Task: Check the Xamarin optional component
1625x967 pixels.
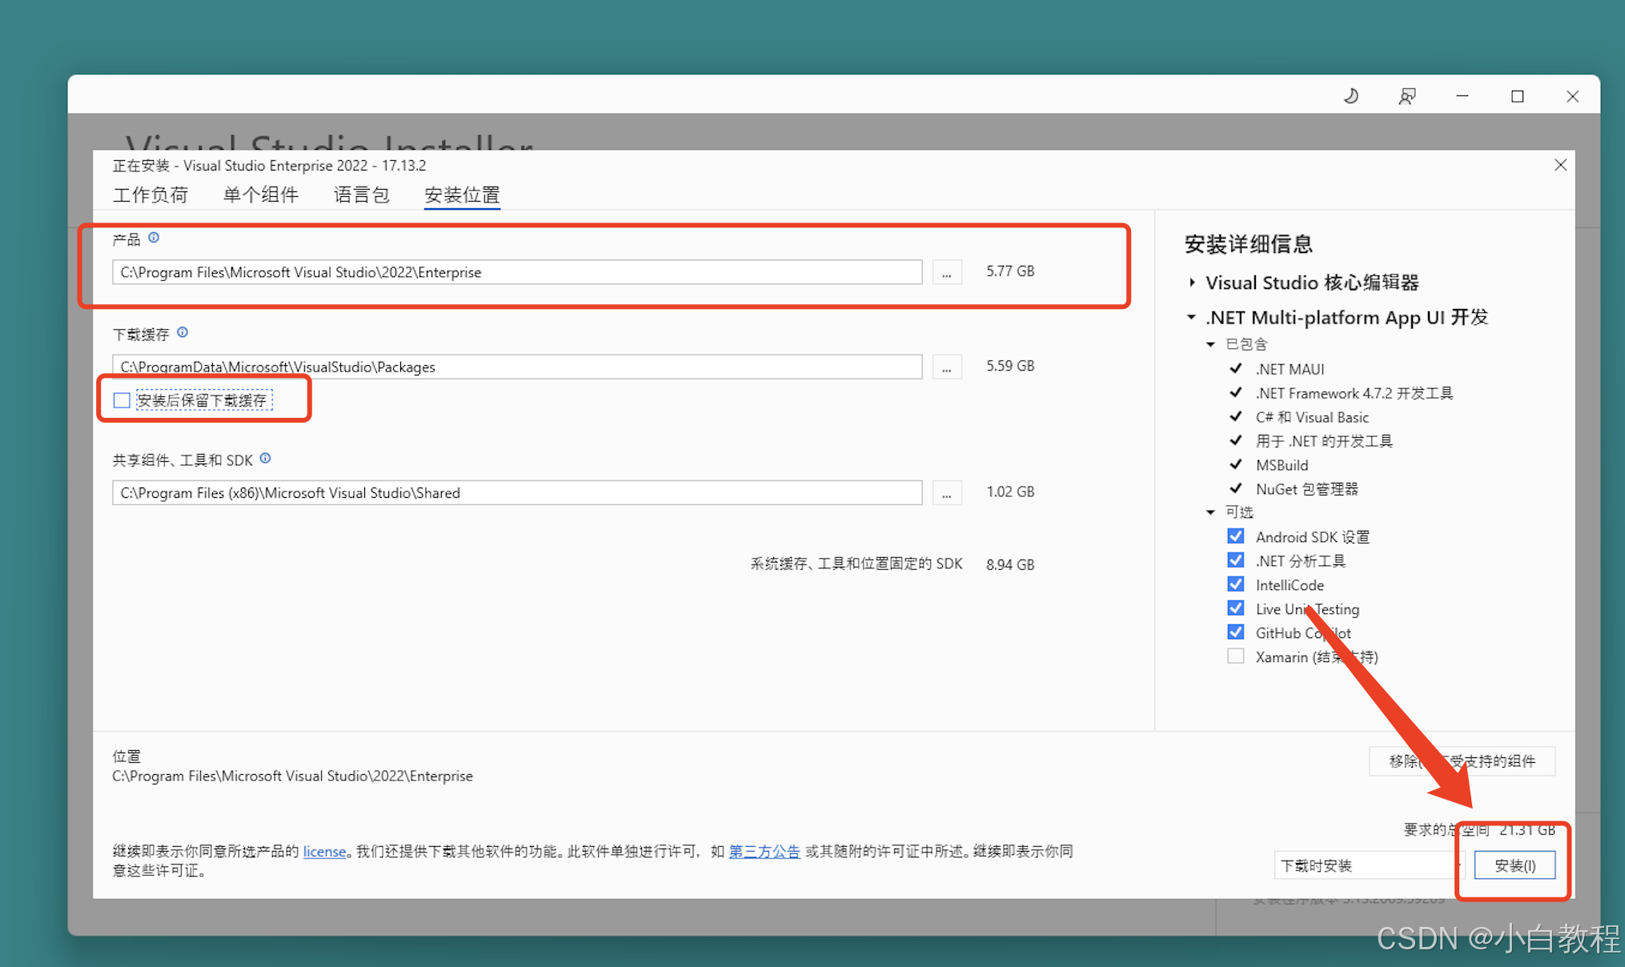Action: 1236,656
